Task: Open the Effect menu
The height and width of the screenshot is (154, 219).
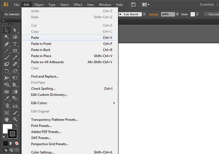Action: point(78,5)
